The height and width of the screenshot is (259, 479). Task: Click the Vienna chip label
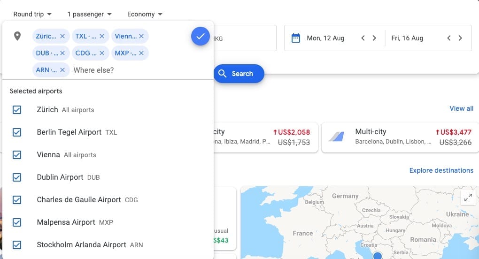[125, 36]
